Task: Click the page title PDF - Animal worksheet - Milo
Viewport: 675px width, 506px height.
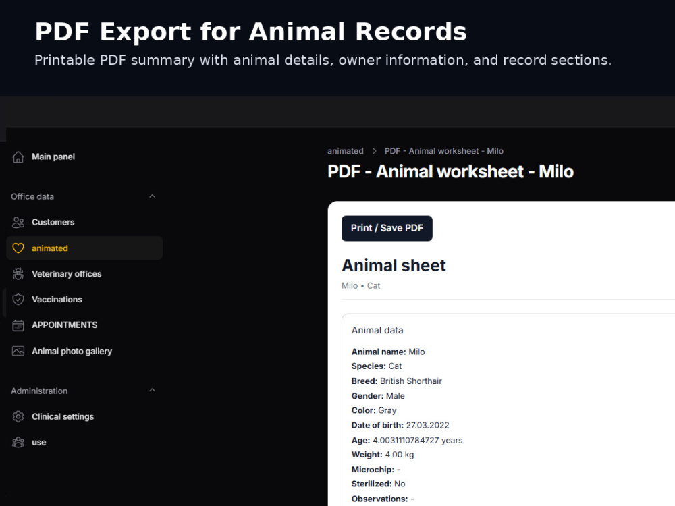Action: pos(450,171)
